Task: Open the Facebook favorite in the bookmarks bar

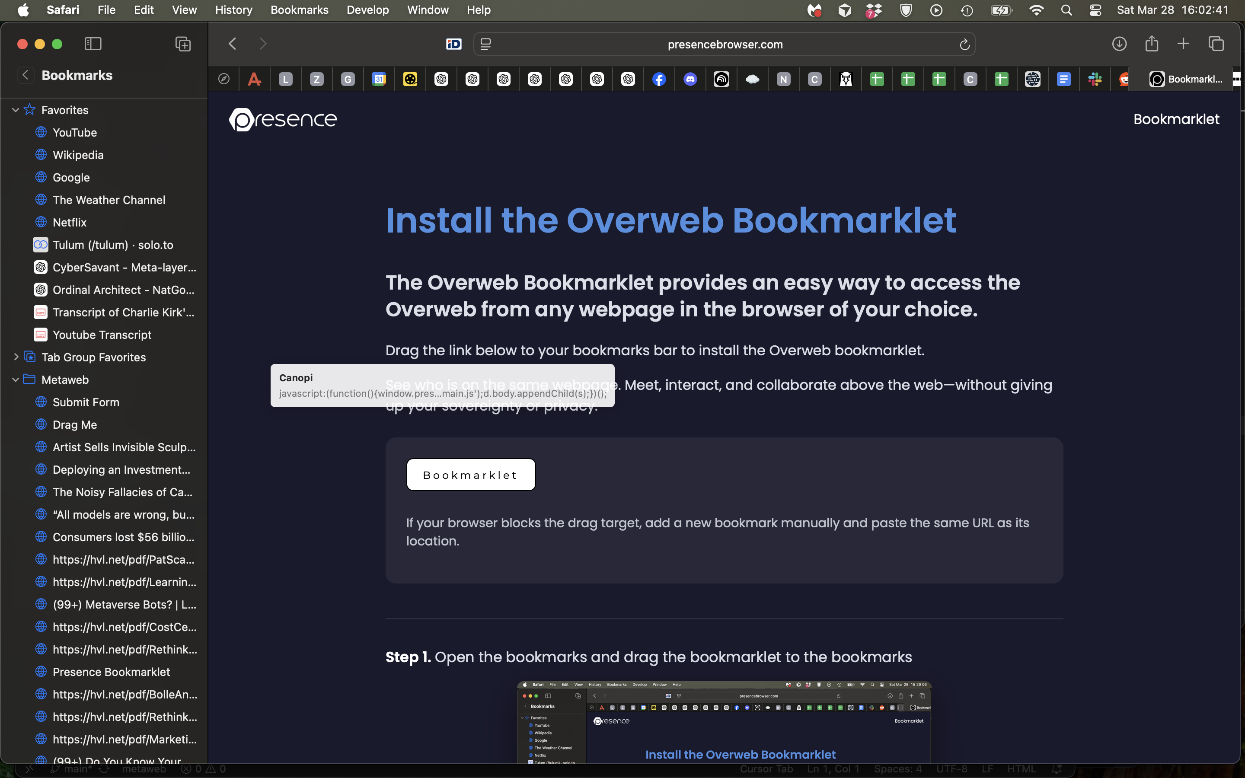Action: (x=660, y=79)
